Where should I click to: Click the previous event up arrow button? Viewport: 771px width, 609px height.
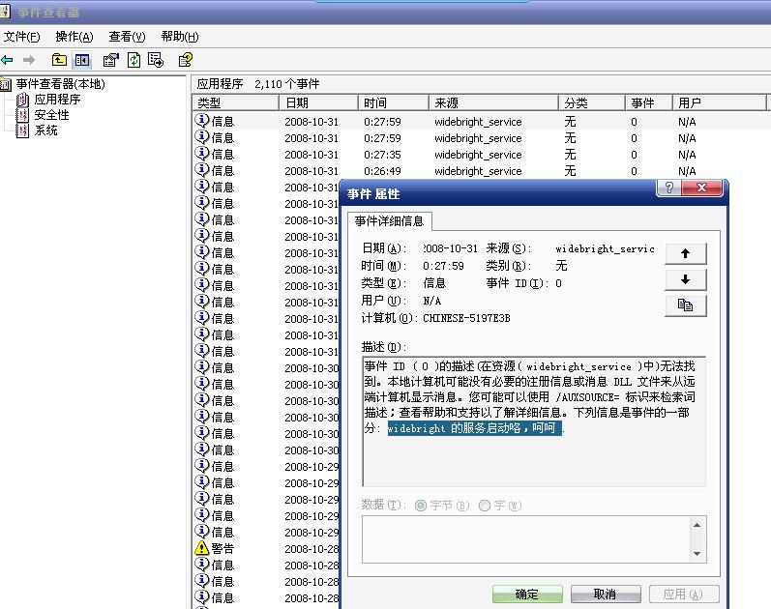click(686, 253)
